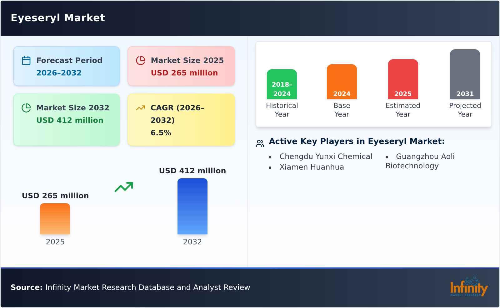Click the pie chart icon on Market Size 2032 card
500x308 pixels.
point(26,108)
